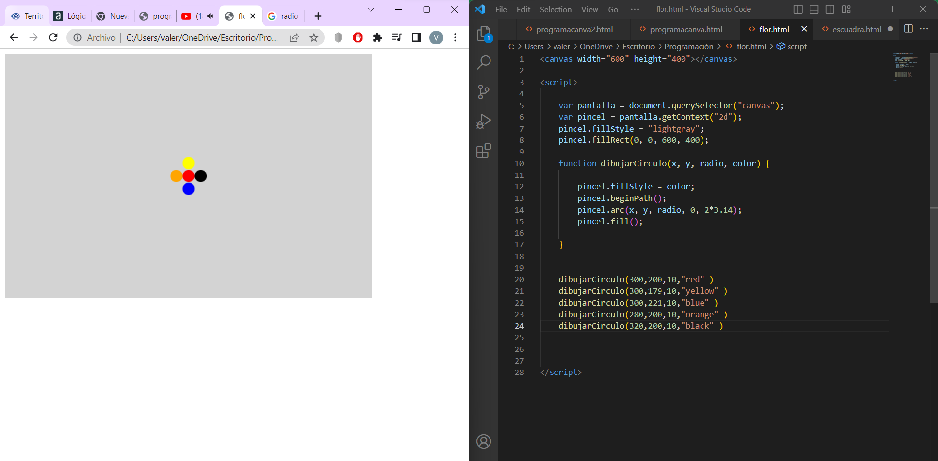Split the editor to the right
This screenshot has width=938, height=461.
[908, 29]
